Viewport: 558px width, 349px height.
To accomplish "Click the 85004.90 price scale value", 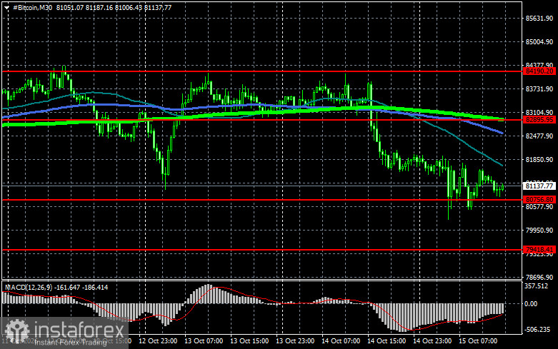I will (539, 42).
